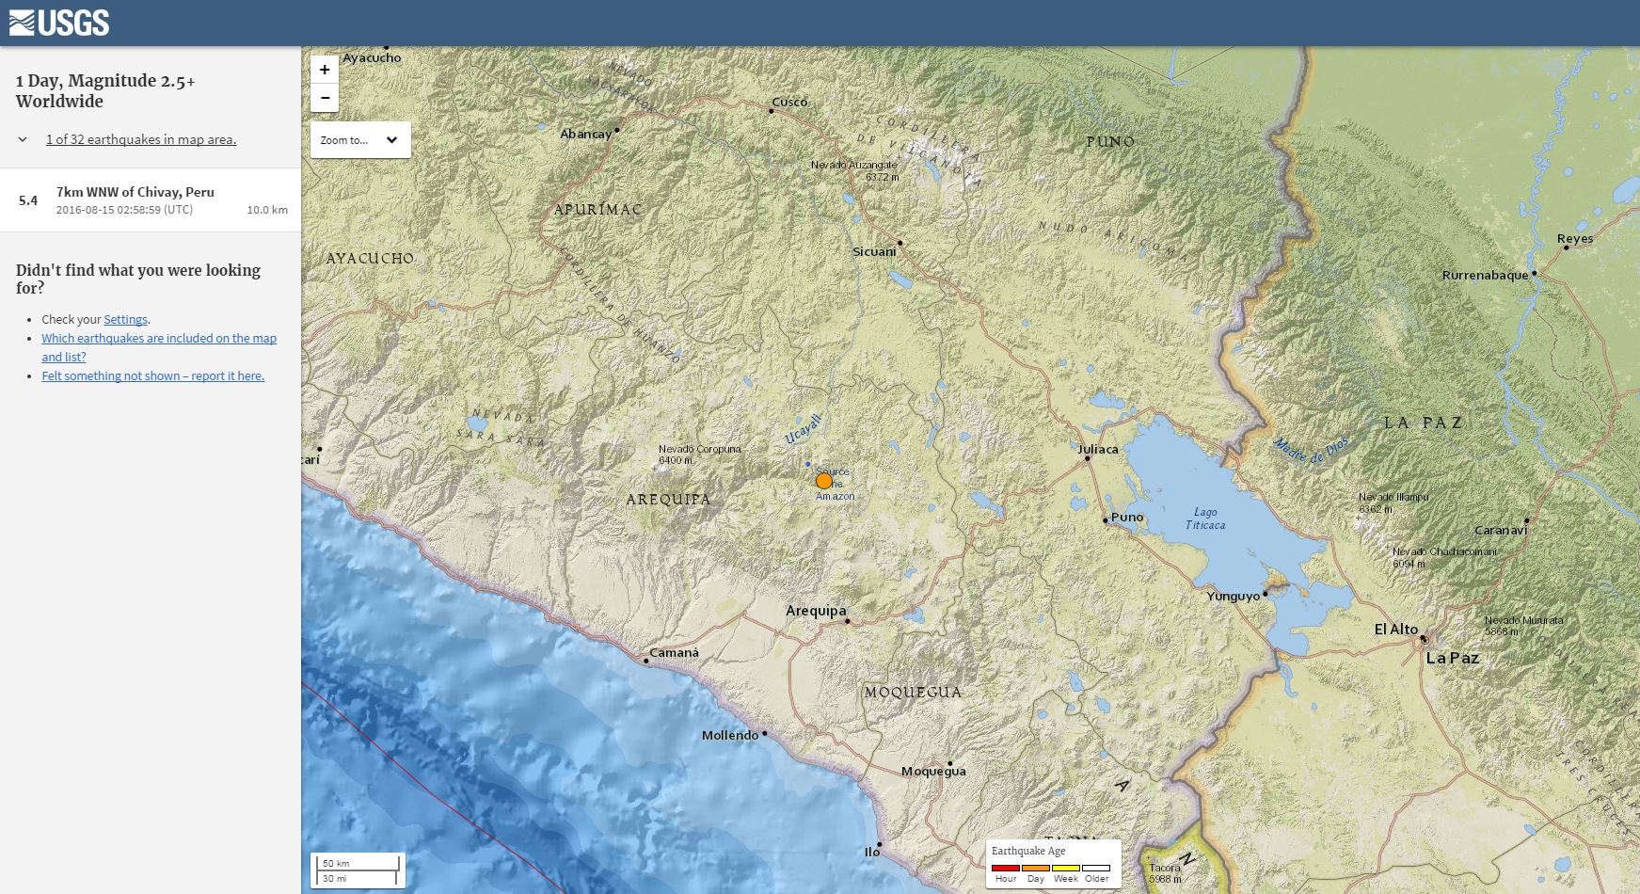Click the La Paz city label on map

1452,658
